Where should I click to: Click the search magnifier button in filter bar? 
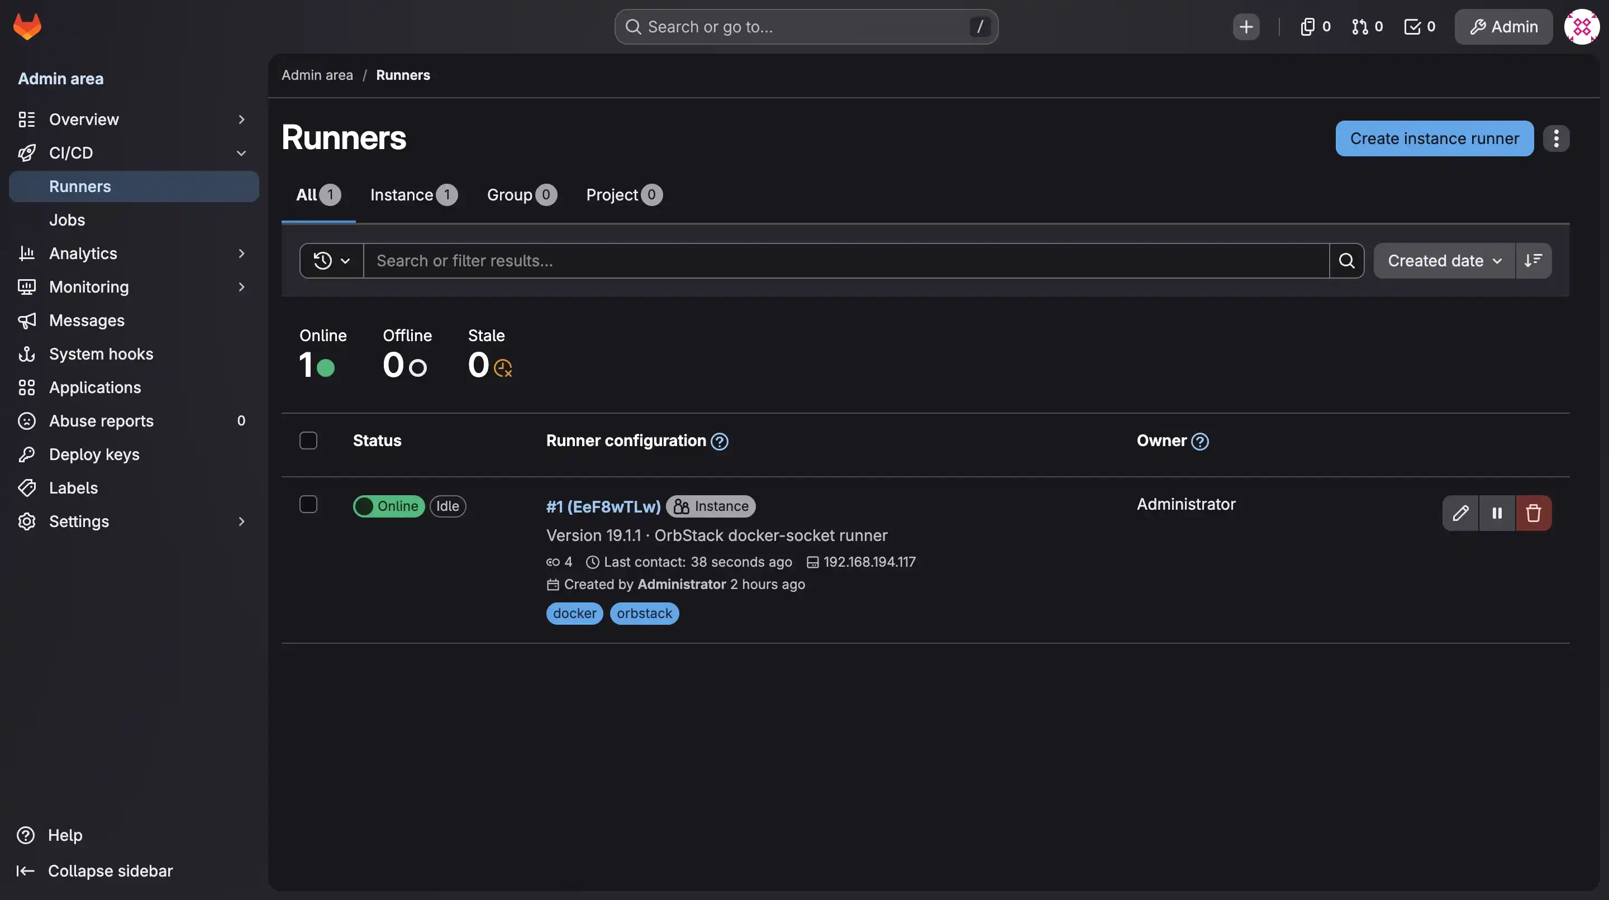click(x=1346, y=261)
